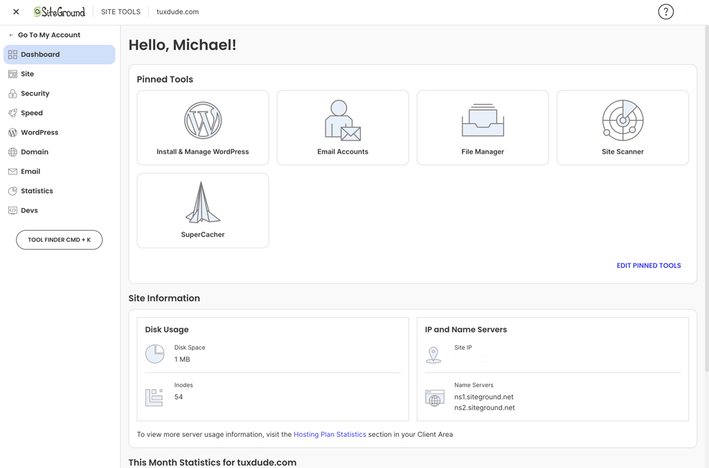The width and height of the screenshot is (709, 468).
Task: Open the tuxdude.com site selector
Action: (x=177, y=11)
